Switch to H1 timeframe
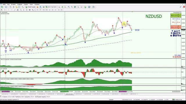The image size is (186, 104). [50, 10]
